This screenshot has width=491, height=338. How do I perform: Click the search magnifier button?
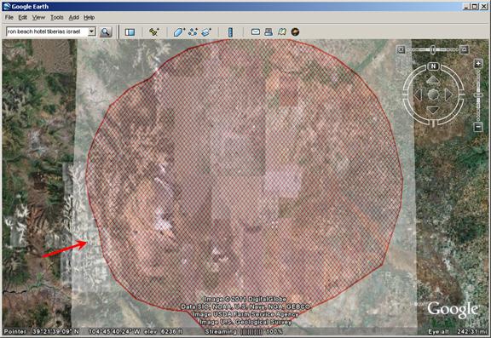(106, 32)
